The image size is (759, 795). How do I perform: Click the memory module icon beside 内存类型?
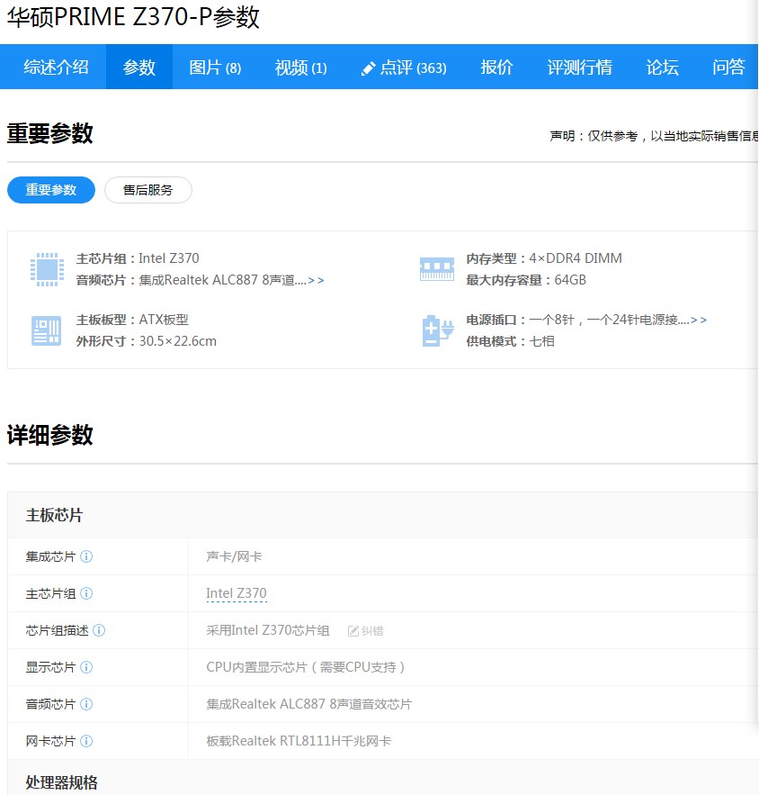pos(437,269)
